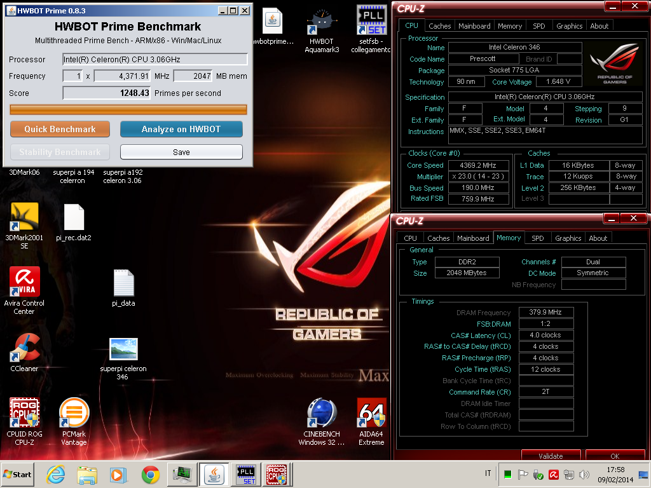Click the Bus Speed value 190.0 MHz
The image size is (651, 488).
pos(478,187)
